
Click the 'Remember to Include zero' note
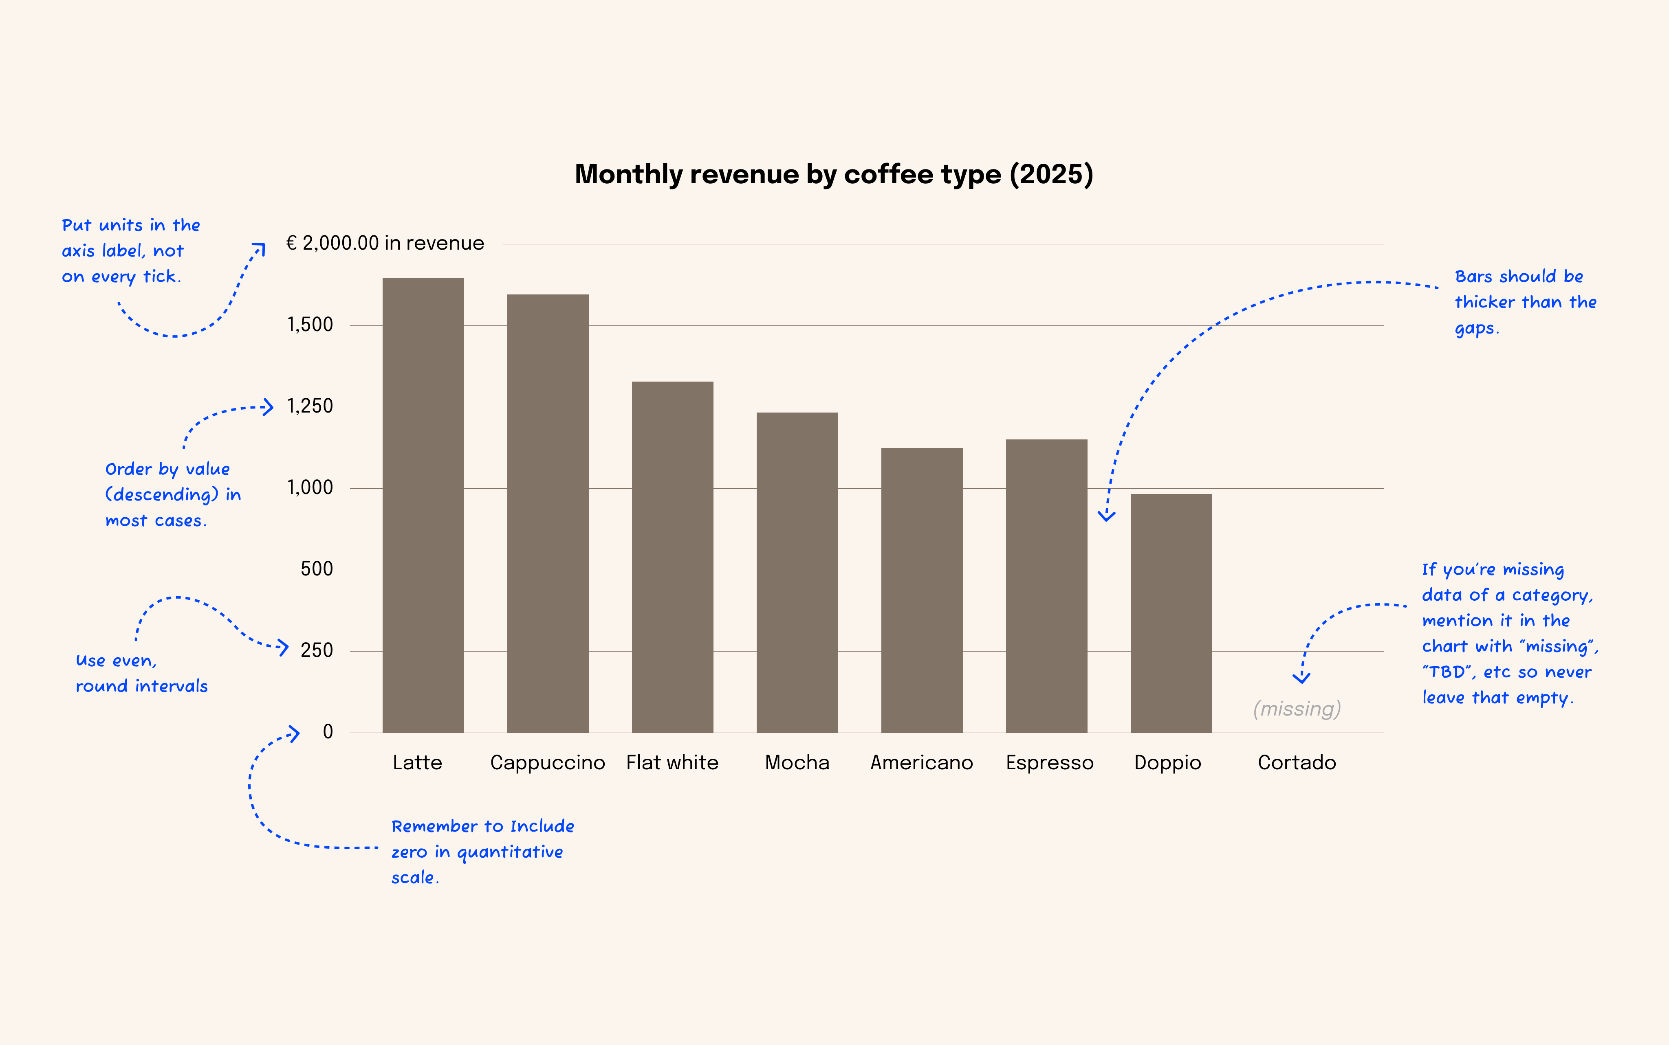coord(482,852)
